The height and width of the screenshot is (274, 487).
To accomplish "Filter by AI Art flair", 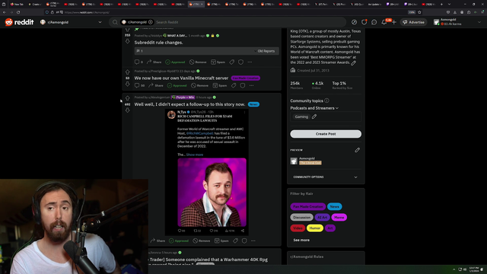I will pos(322,218).
